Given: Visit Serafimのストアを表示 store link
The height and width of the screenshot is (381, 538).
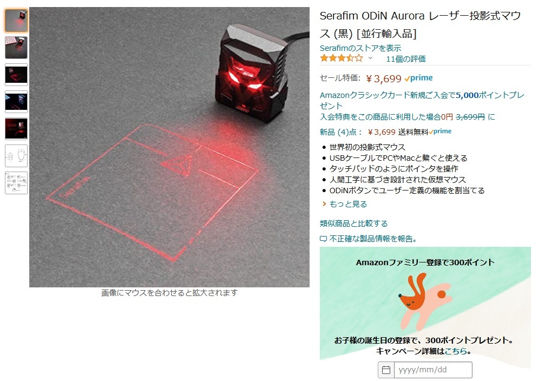Looking at the screenshot, I should pyautogui.click(x=360, y=48).
